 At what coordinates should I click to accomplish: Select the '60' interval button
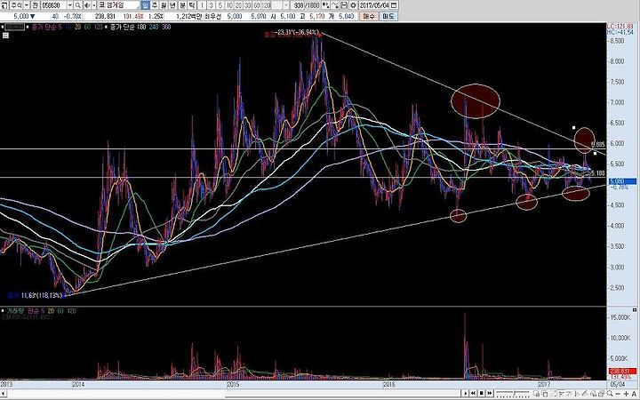[x=257, y=5]
